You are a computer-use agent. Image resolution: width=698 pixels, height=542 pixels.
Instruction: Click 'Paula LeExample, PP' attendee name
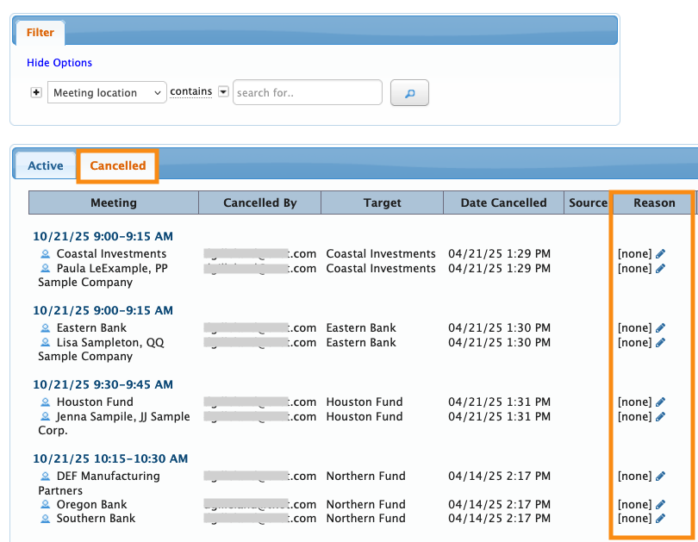(112, 268)
